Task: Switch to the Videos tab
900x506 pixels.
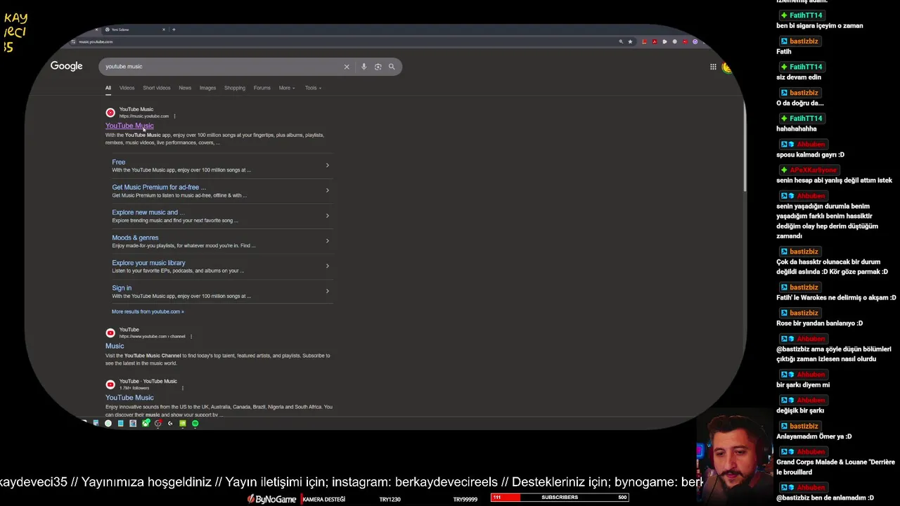Action: point(127,88)
